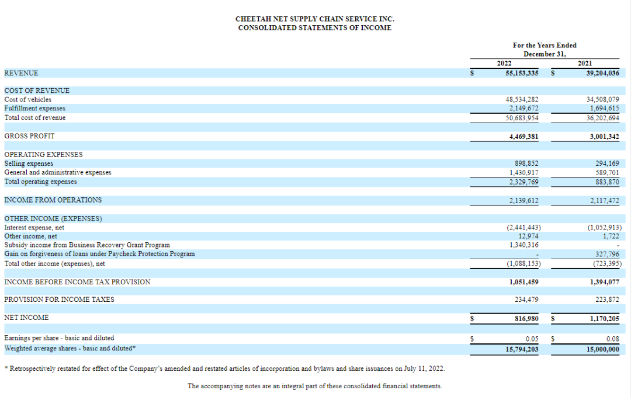Click value (2,441,443)
This screenshot has height=397, width=631.
coord(523,227)
